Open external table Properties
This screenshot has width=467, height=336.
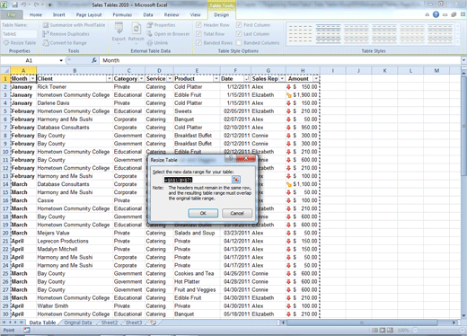coord(161,25)
